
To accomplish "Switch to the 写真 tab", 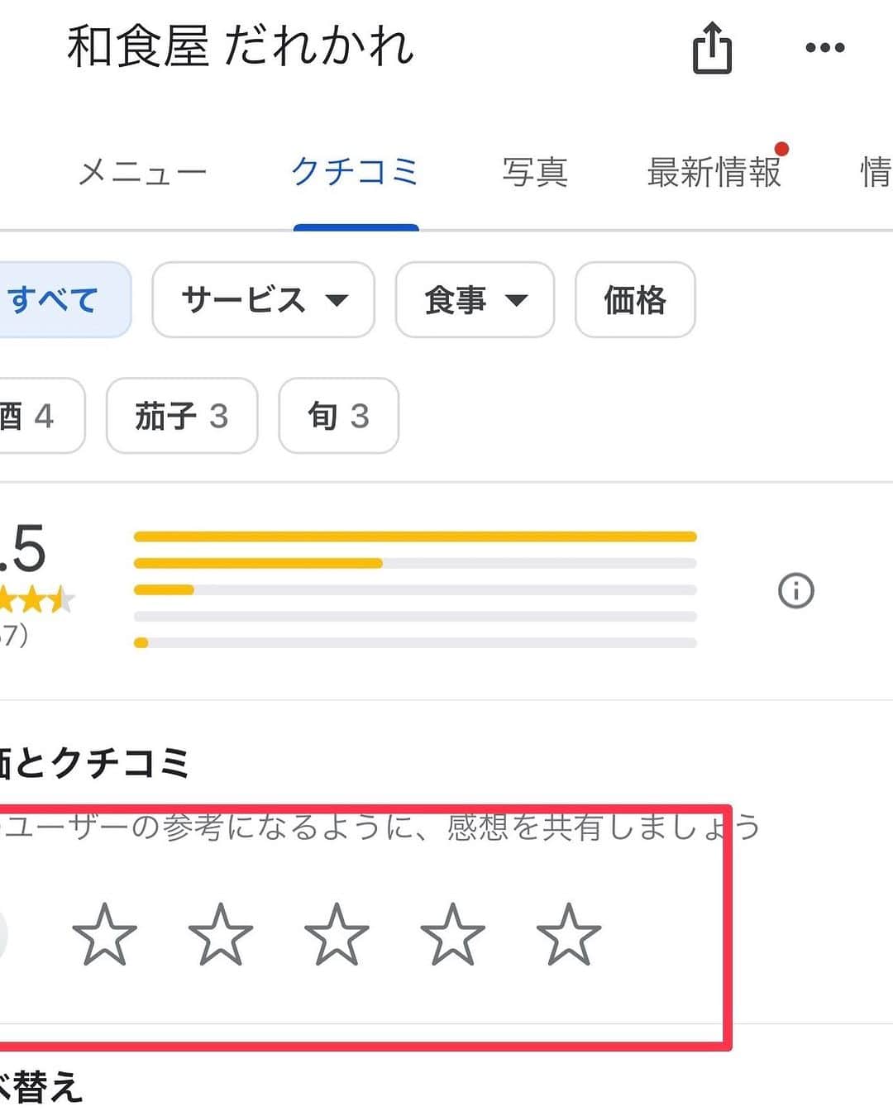I will pos(536,171).
